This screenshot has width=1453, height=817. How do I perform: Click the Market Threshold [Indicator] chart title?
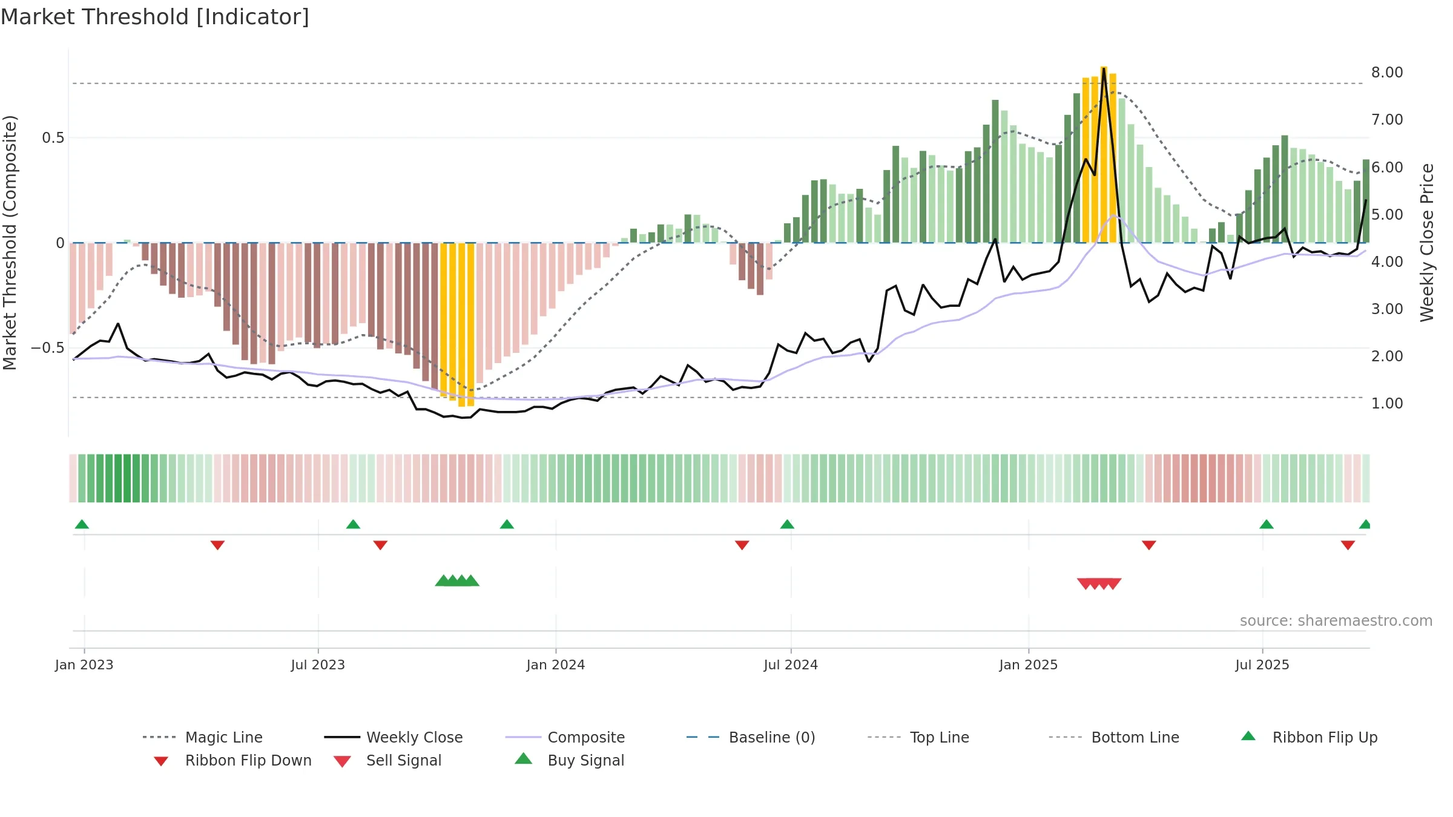155,17
